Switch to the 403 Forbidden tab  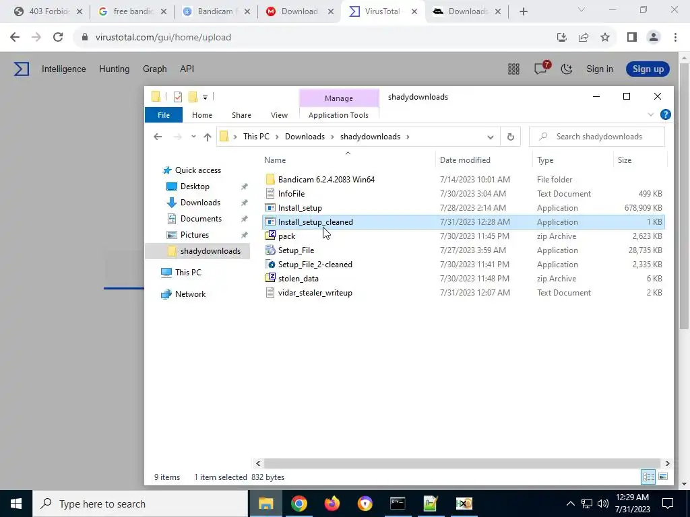(49, 11)
